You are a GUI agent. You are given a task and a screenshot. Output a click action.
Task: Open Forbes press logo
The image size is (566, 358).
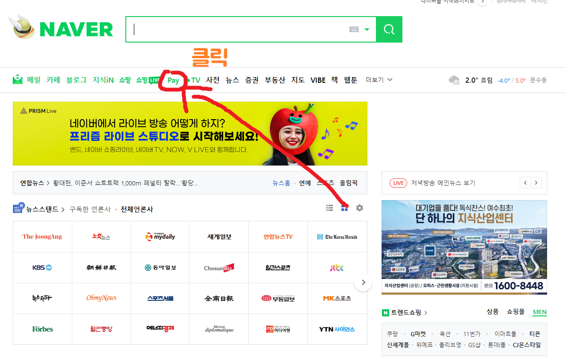[43, 329]
